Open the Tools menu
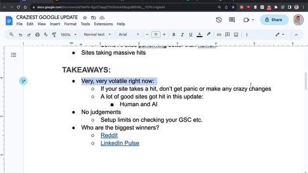 pos(85,24)
